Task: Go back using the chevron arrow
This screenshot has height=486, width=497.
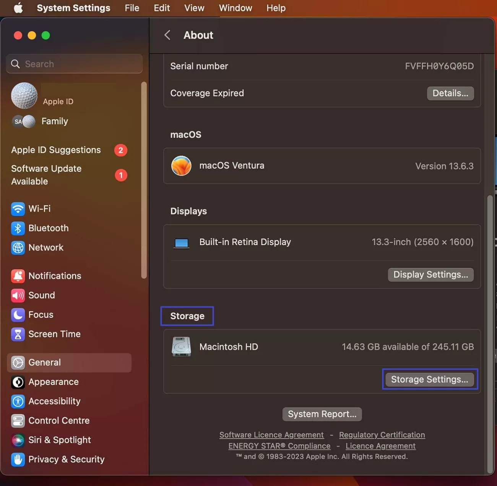Action: tap(167, 35)
